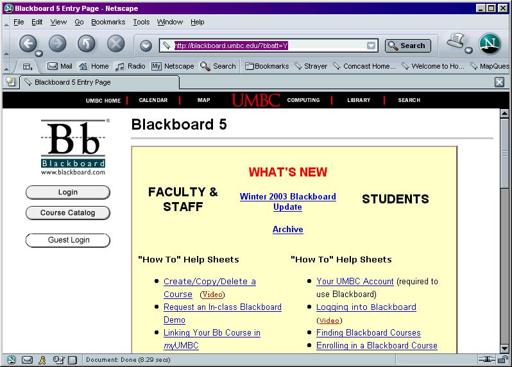Open the Back button history dropdown arrow

(x=39, y=53)
